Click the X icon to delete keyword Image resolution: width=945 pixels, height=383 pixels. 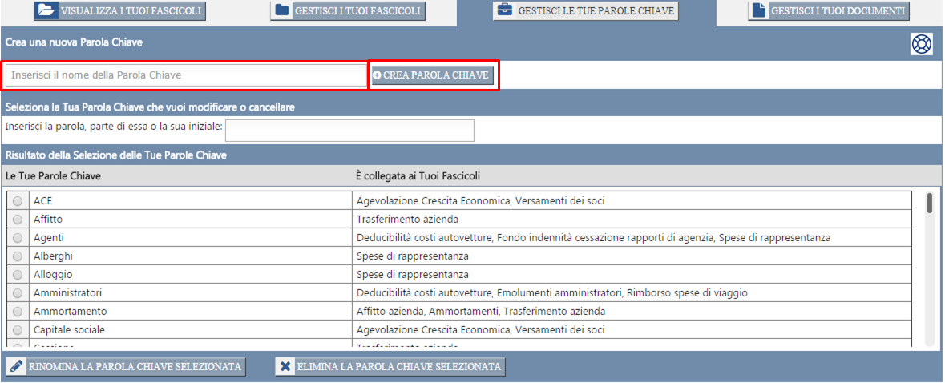pyautogui.click(x=285, y=367)
